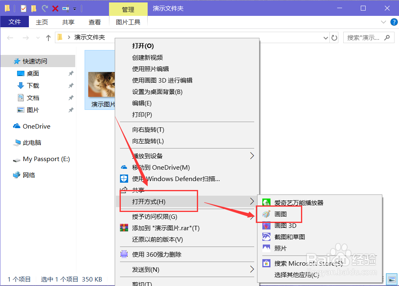
Task: Click the pin icon next to 文档
Action: coord(71,98)
